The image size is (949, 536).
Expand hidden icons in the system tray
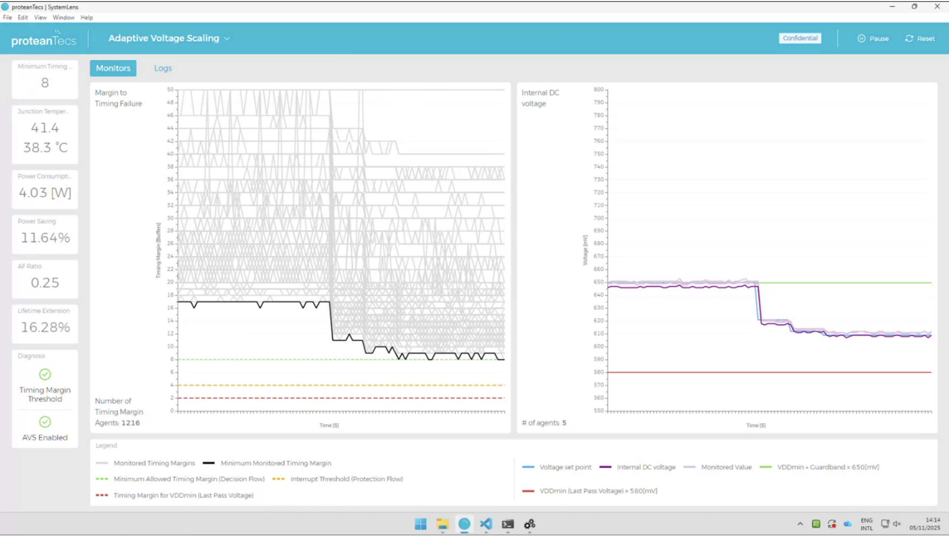point(800,524)
